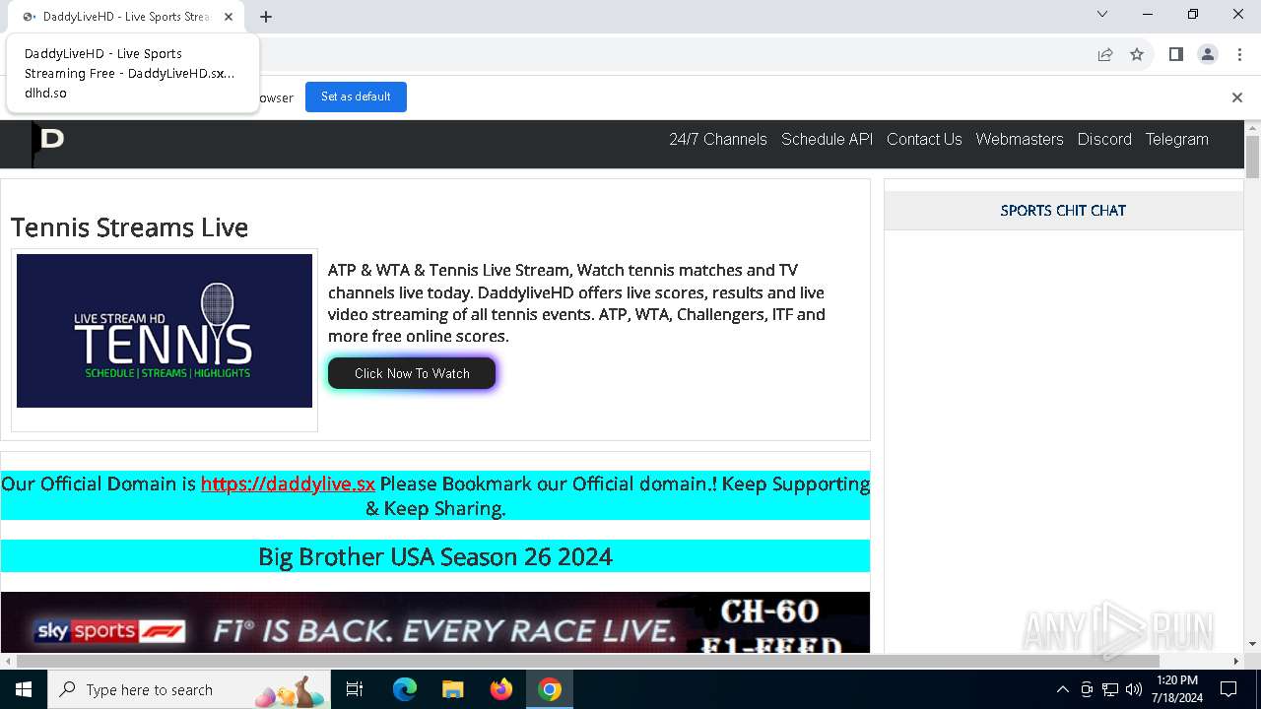Screen dimensions: 1261x709
Task: Open the volume tray icon
Action: [1134, 689]
